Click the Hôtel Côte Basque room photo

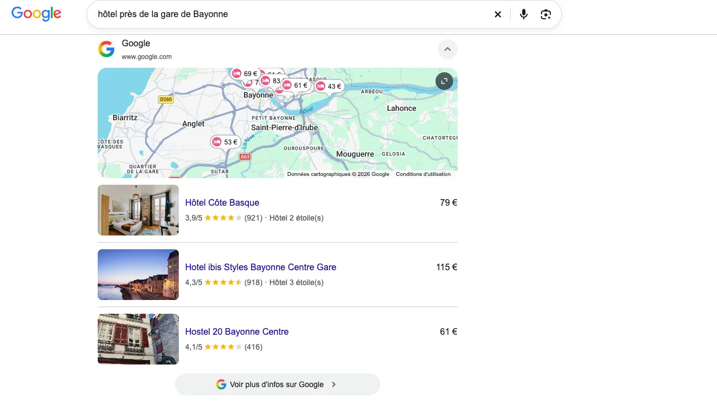(138, 210)
